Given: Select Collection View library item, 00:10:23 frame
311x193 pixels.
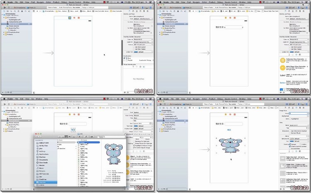Looking at the screenshot, I should point(294,174).
